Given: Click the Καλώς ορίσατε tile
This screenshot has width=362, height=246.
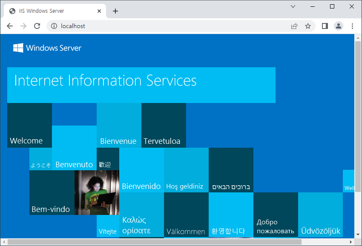Looking at the screenshot, I should click(x=141, y=215).
